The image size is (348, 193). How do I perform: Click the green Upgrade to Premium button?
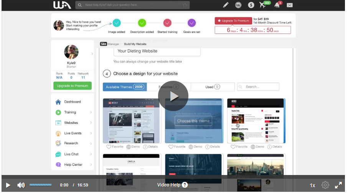point(73,86)
